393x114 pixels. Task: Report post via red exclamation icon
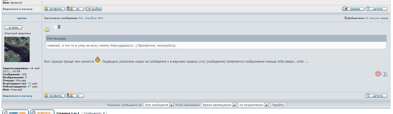pos(385,74)
